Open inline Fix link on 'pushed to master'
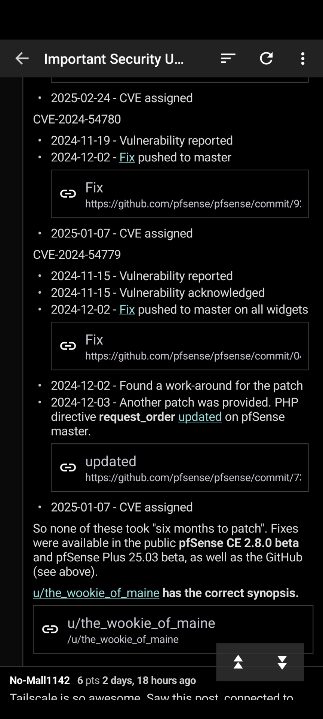This screenshot has height=719, width=323. coord(127,157)
